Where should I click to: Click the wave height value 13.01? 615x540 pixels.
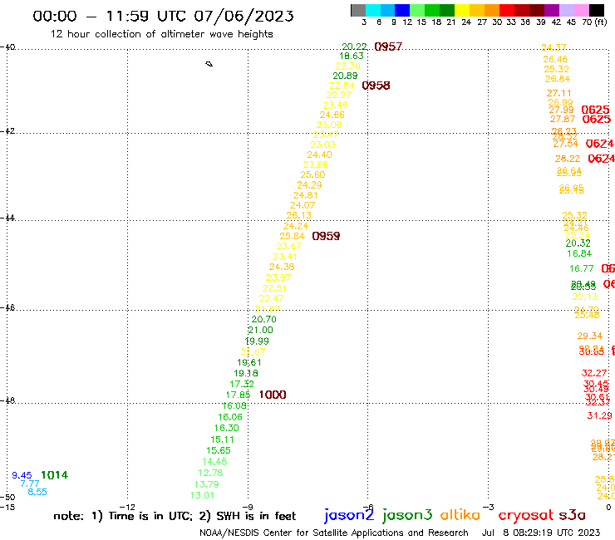203,495
